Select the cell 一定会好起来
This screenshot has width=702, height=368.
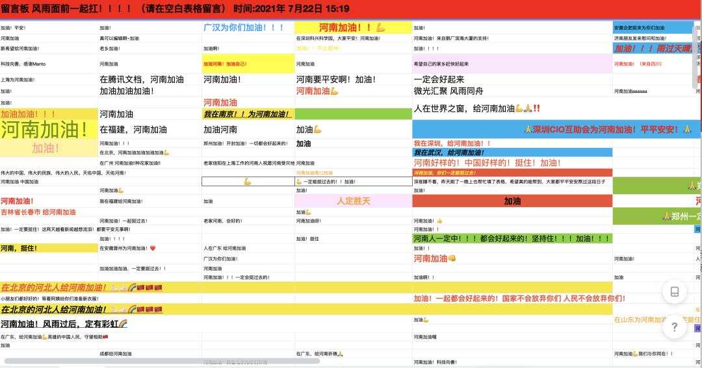point(512,80)
